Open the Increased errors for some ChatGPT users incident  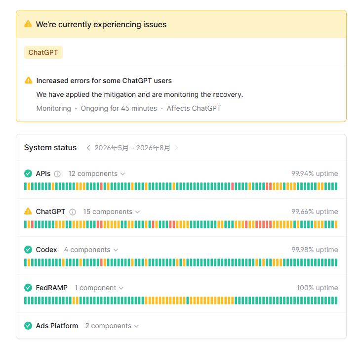[x=104, y=81]
